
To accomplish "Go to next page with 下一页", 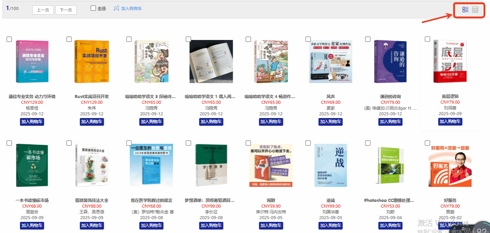I will coord(66,10).
